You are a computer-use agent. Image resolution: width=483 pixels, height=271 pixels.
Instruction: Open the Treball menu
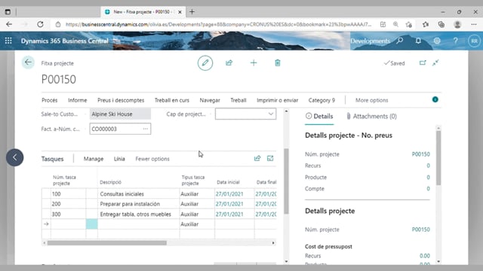point(238,100)
